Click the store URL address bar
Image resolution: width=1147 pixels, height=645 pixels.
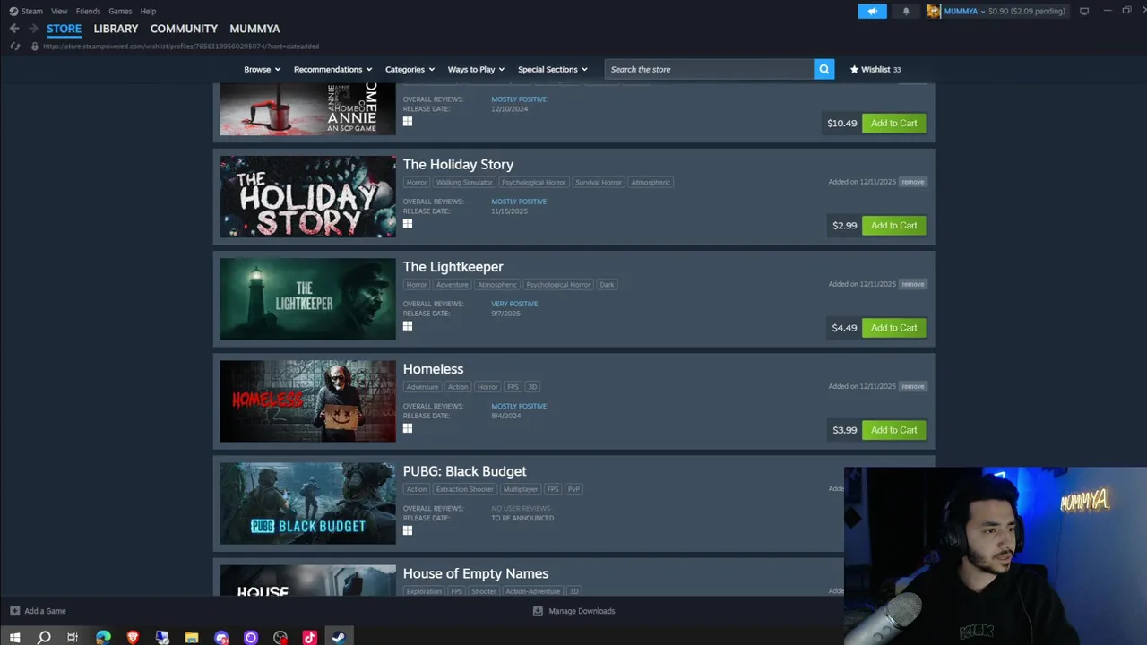click(180, 46)
